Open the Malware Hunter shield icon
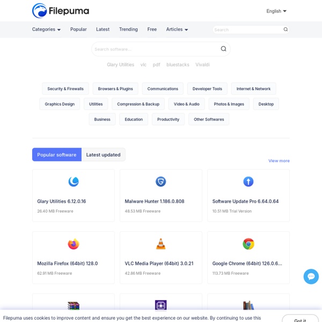 (x=161, y=181)
